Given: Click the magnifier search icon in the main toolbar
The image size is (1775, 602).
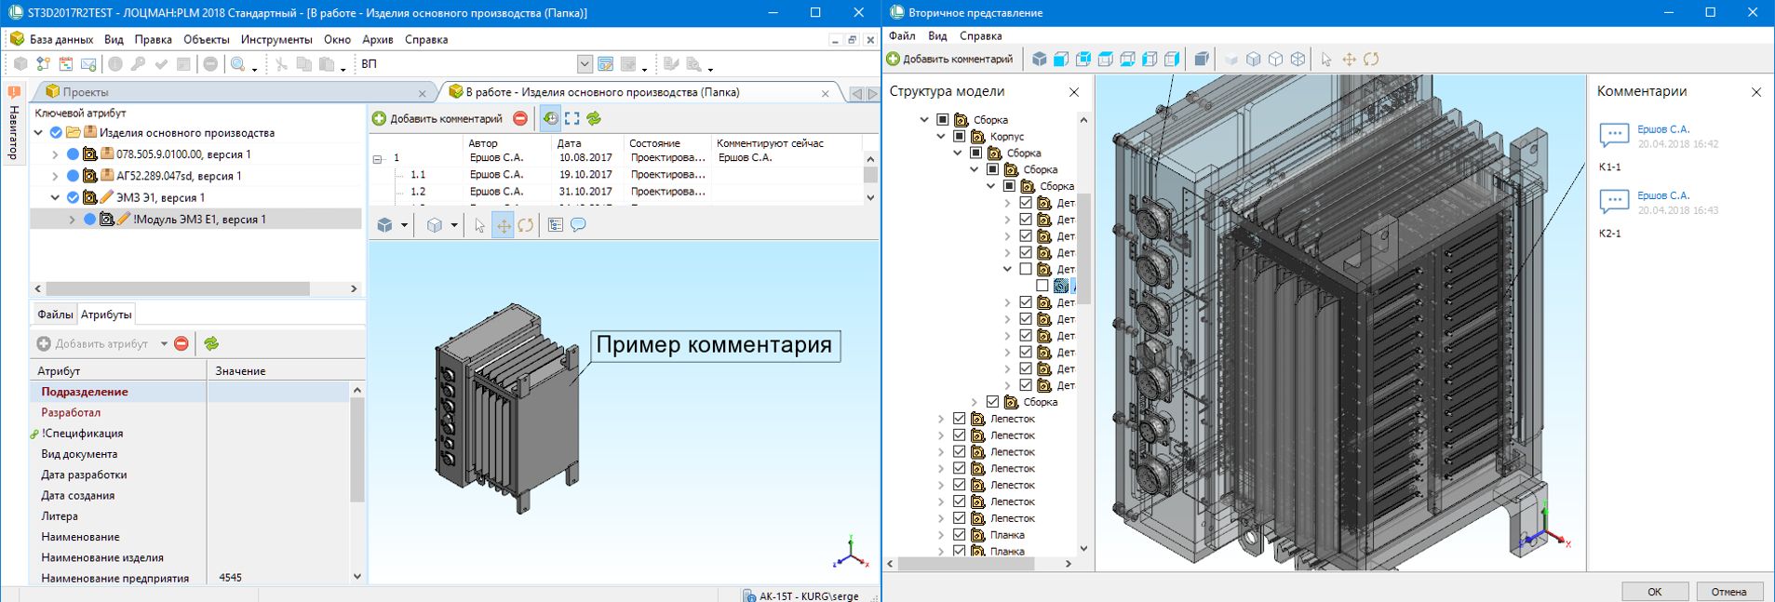Looking at the screenshot, I should [238, 64].
